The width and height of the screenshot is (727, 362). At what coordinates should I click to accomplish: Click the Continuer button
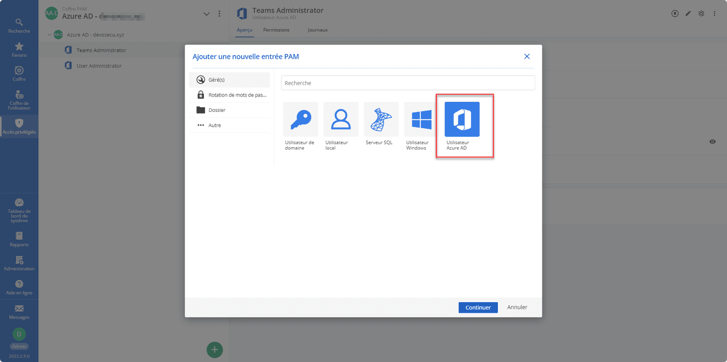click(x=478, y=307)
